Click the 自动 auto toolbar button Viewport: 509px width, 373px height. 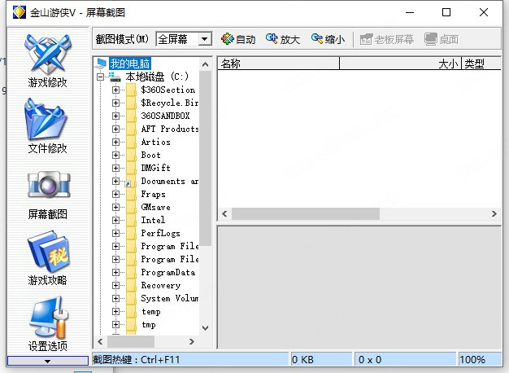[238, 39]
